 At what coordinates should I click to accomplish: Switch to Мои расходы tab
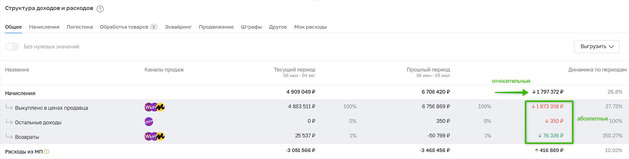(x=310, y=27)
